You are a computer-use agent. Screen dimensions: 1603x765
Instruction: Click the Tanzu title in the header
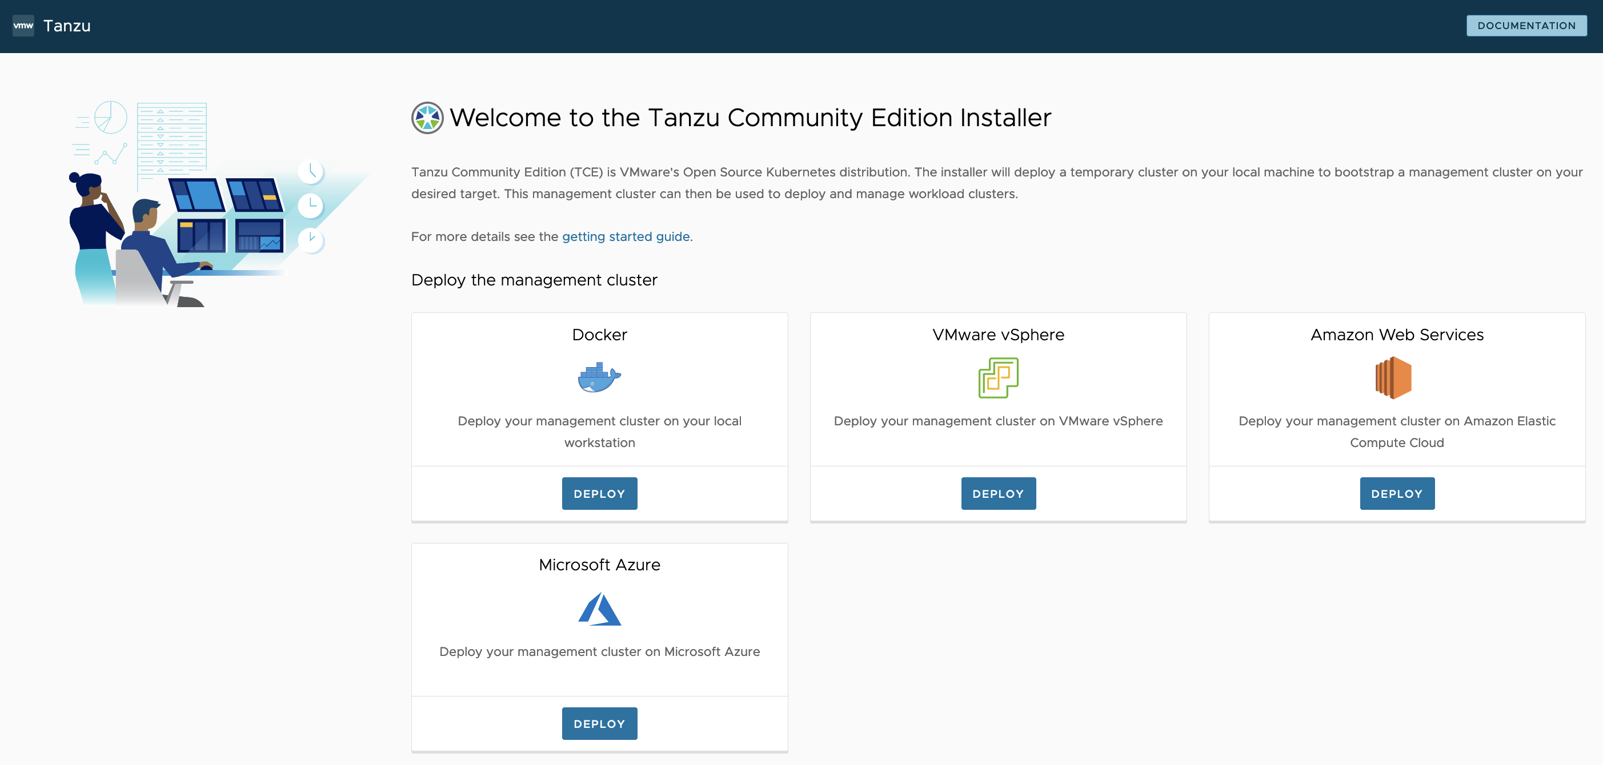(x=67, y=26)
